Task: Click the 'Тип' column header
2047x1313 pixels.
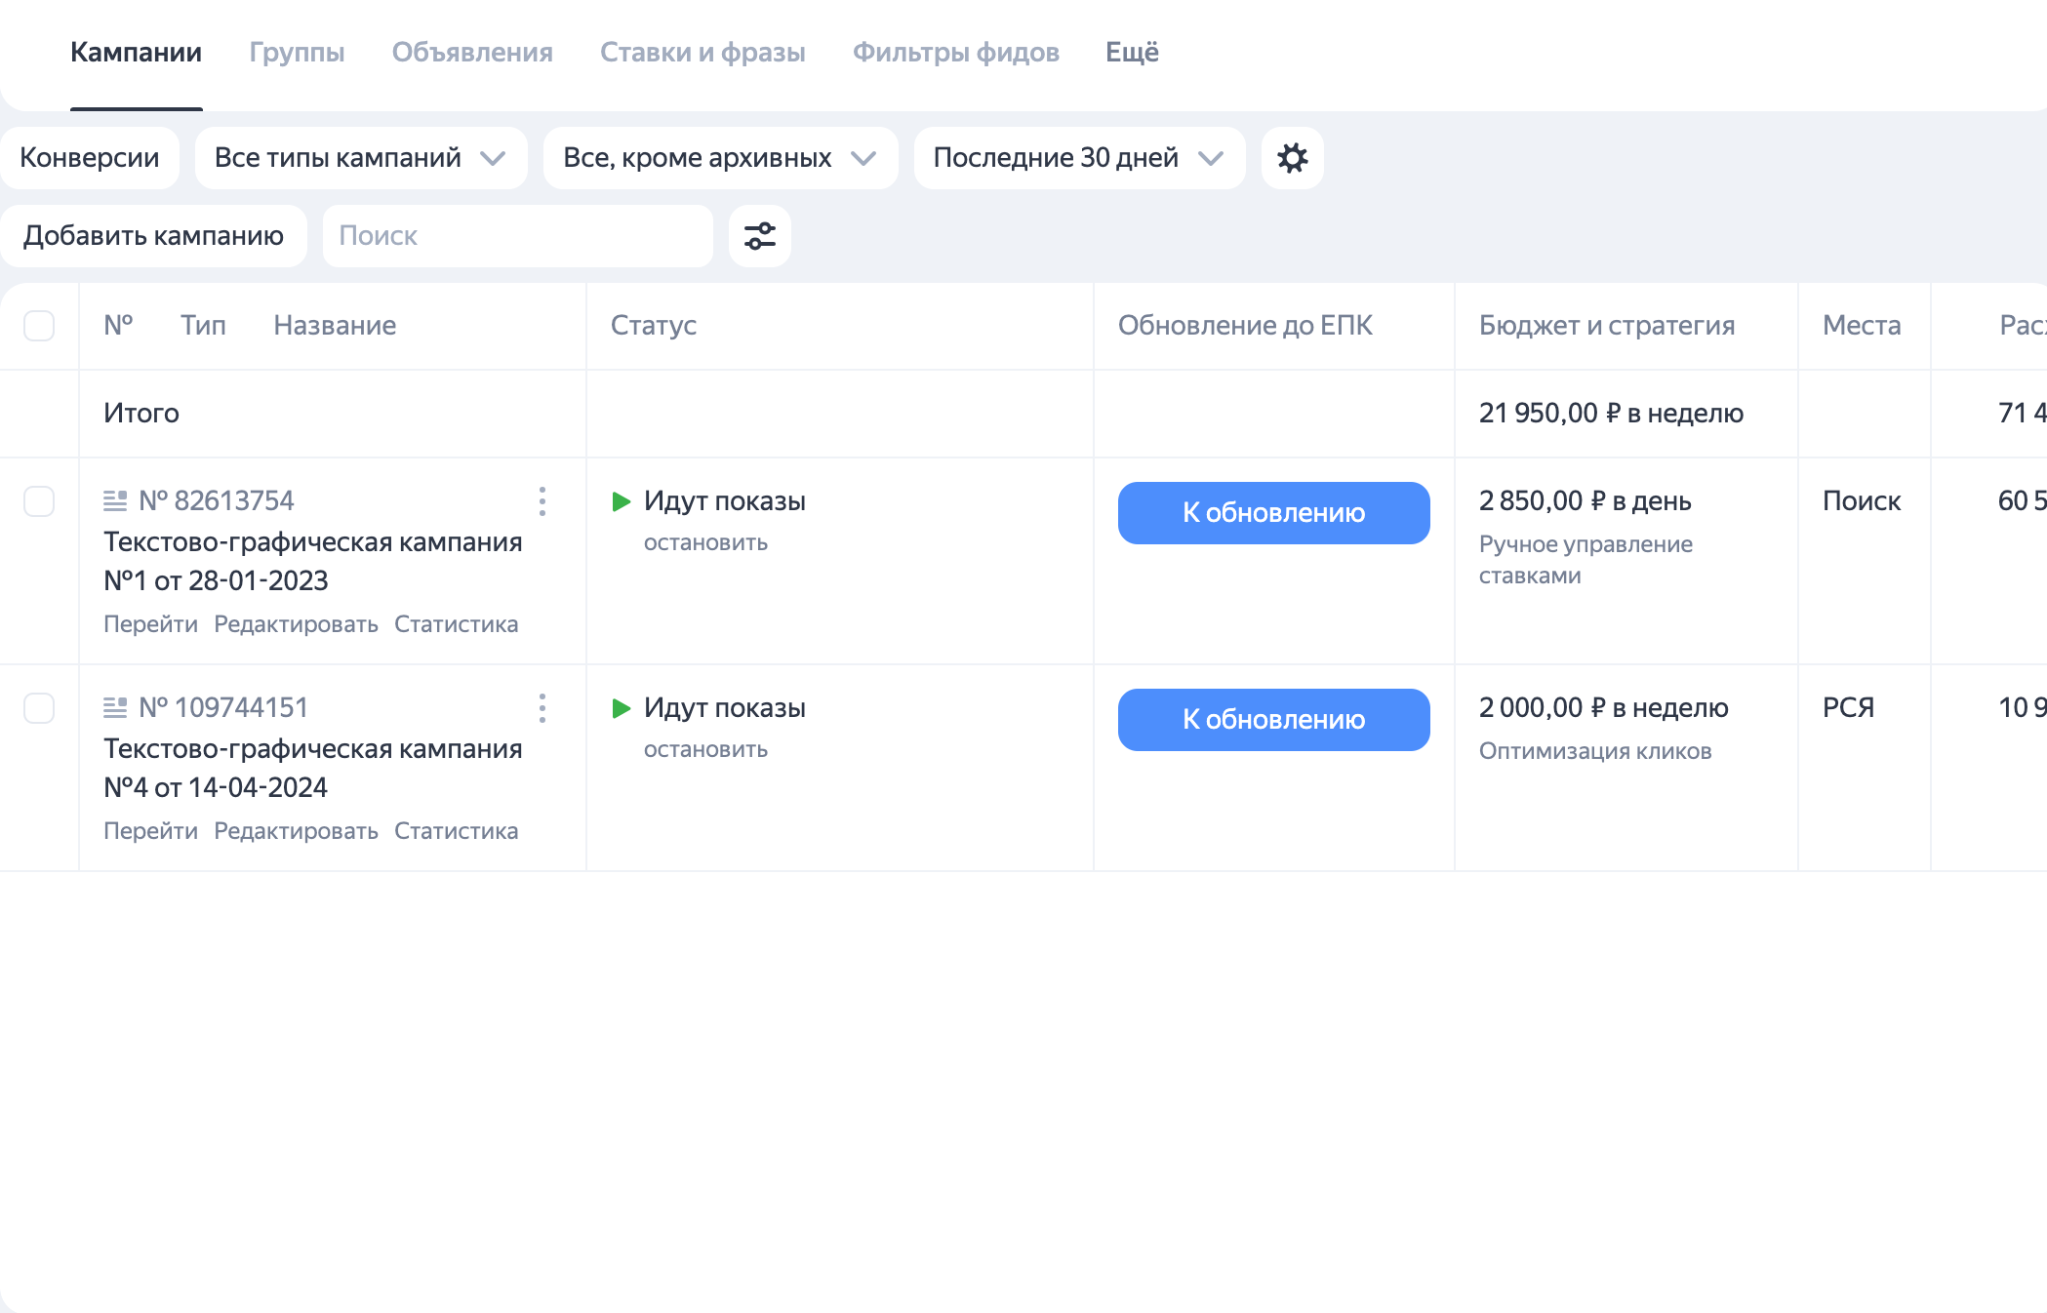Action: [203, 326]
